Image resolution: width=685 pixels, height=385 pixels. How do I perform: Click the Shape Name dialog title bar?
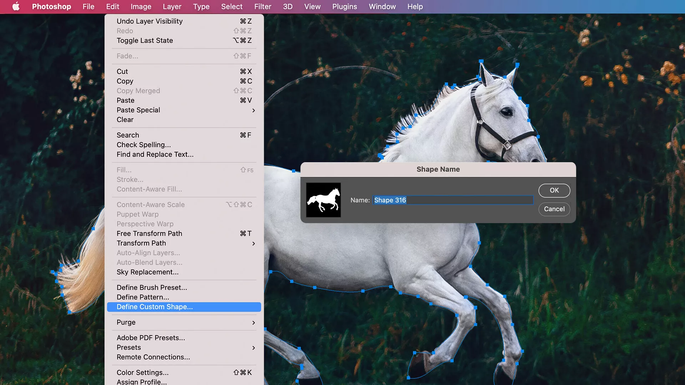click(x=438, y=169)
